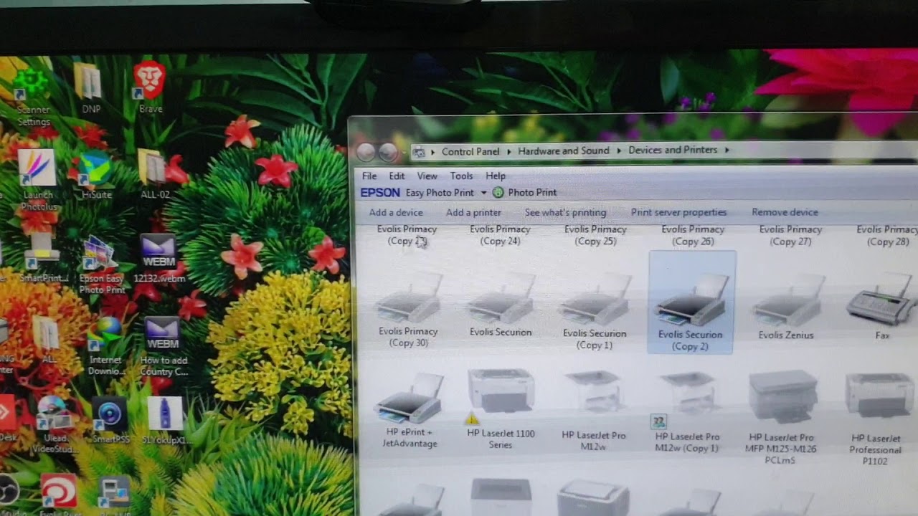
Task: Expand the arrow after Control Panel in the address bar
Action: point(508,151)
